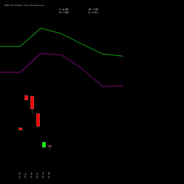The width and height of the screenshot is (184, 184).
Task: Click the high value 'H: 7.30'
Action: pos(93,10)
